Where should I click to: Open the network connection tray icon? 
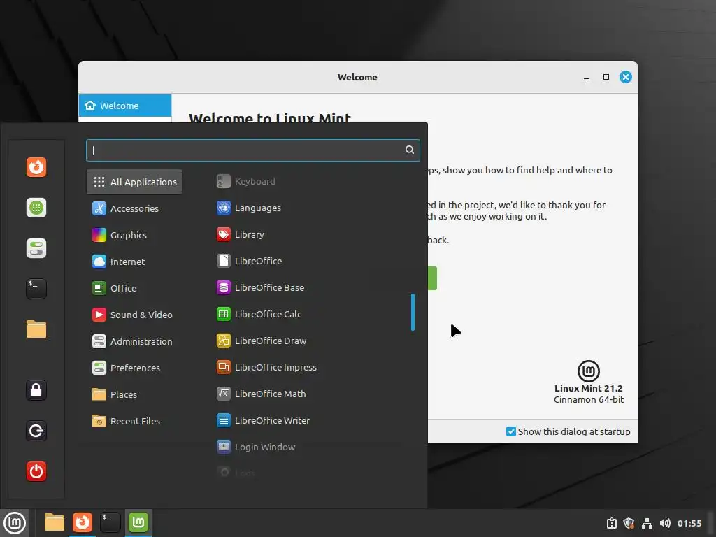coord(647,523)
